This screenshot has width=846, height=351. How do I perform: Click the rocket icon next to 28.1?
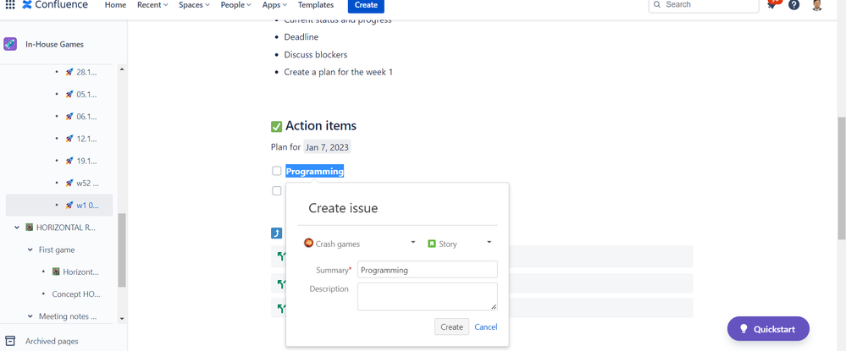69,72
